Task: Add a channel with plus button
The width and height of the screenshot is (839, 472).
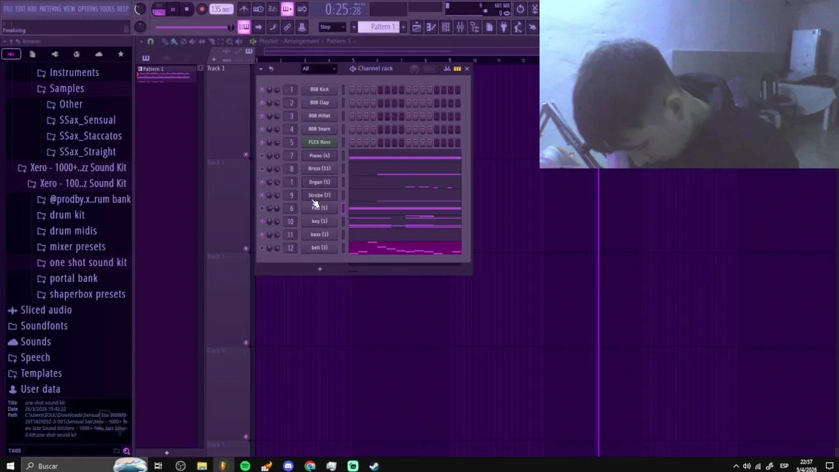Action: tap(320, 269)
